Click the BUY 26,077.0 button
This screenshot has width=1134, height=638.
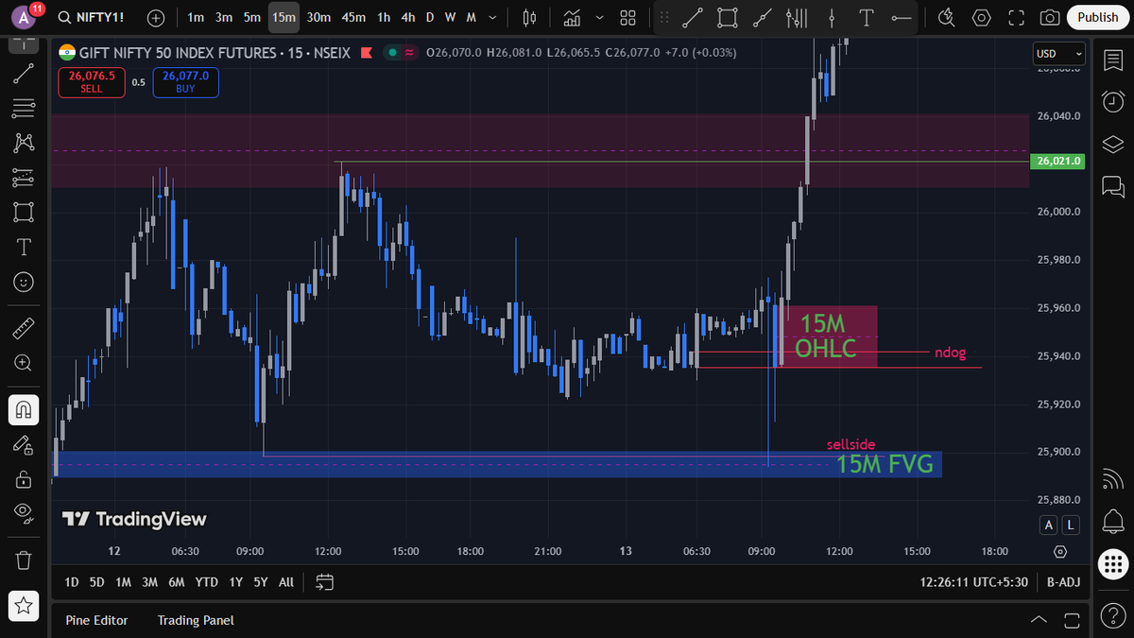185,82
